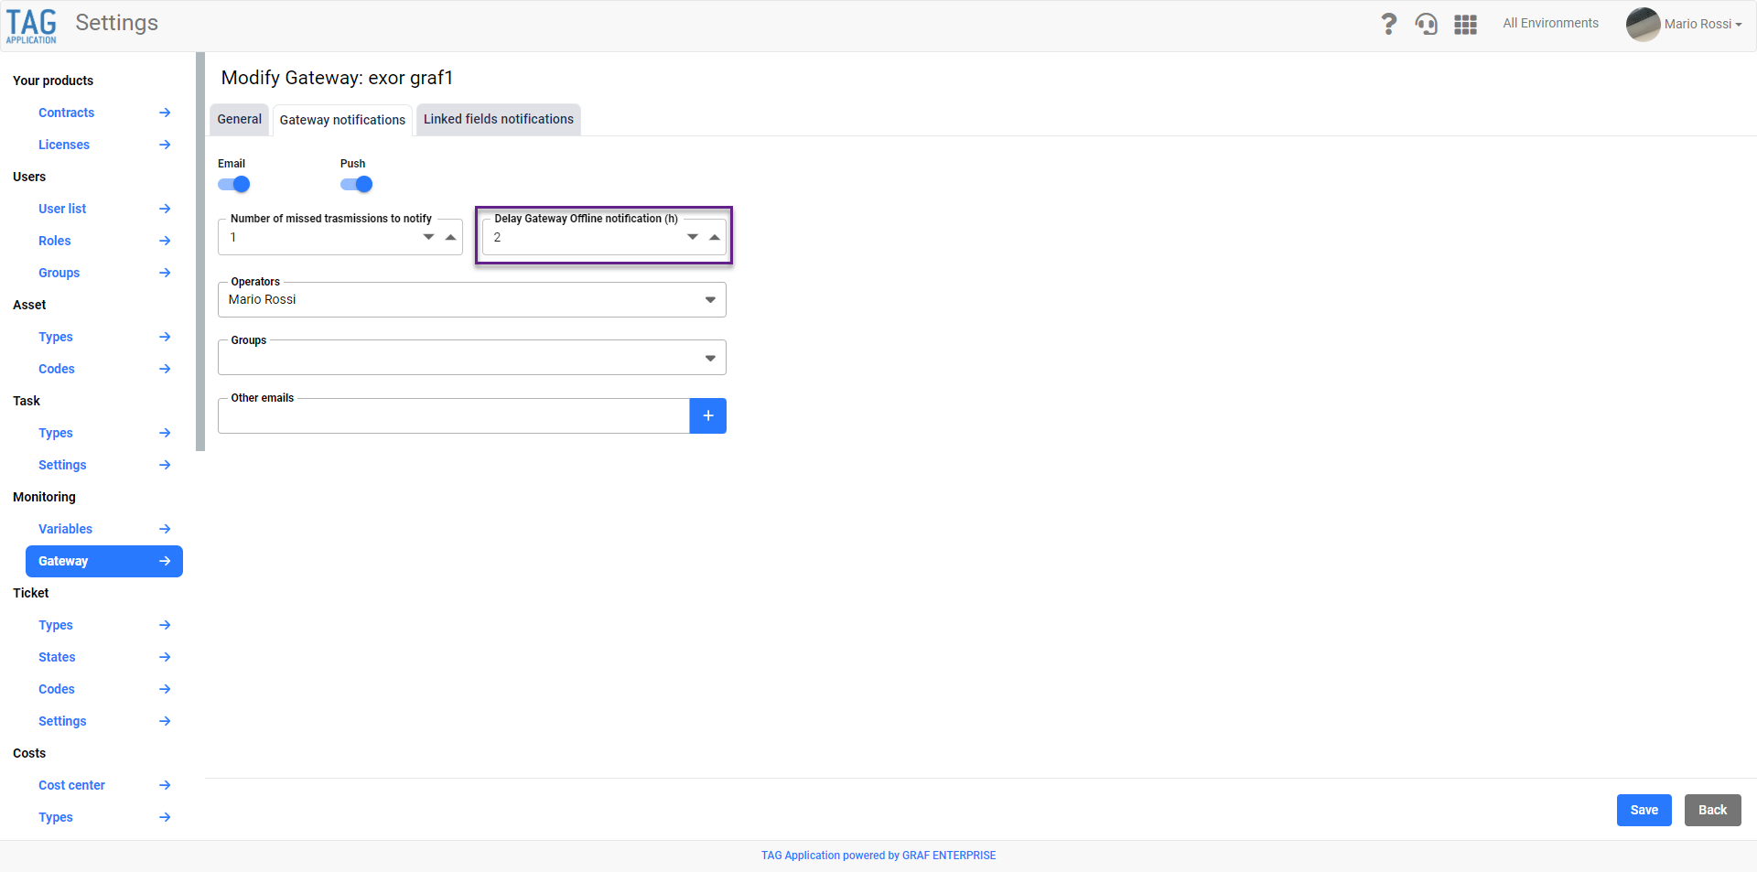
Task: Click arrow icon next to Asset Types
Action: coord(165,337)
